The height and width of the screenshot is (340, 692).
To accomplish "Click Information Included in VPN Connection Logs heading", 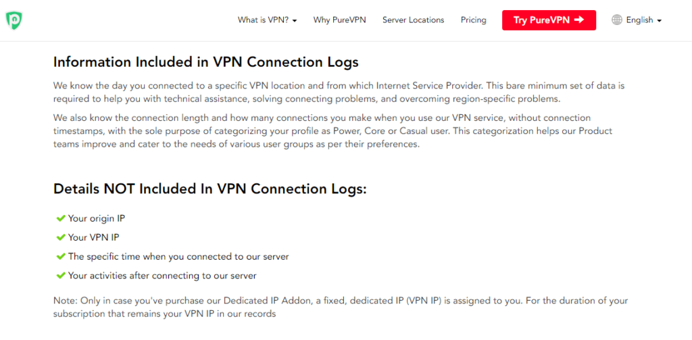I will tap(205, 62).
